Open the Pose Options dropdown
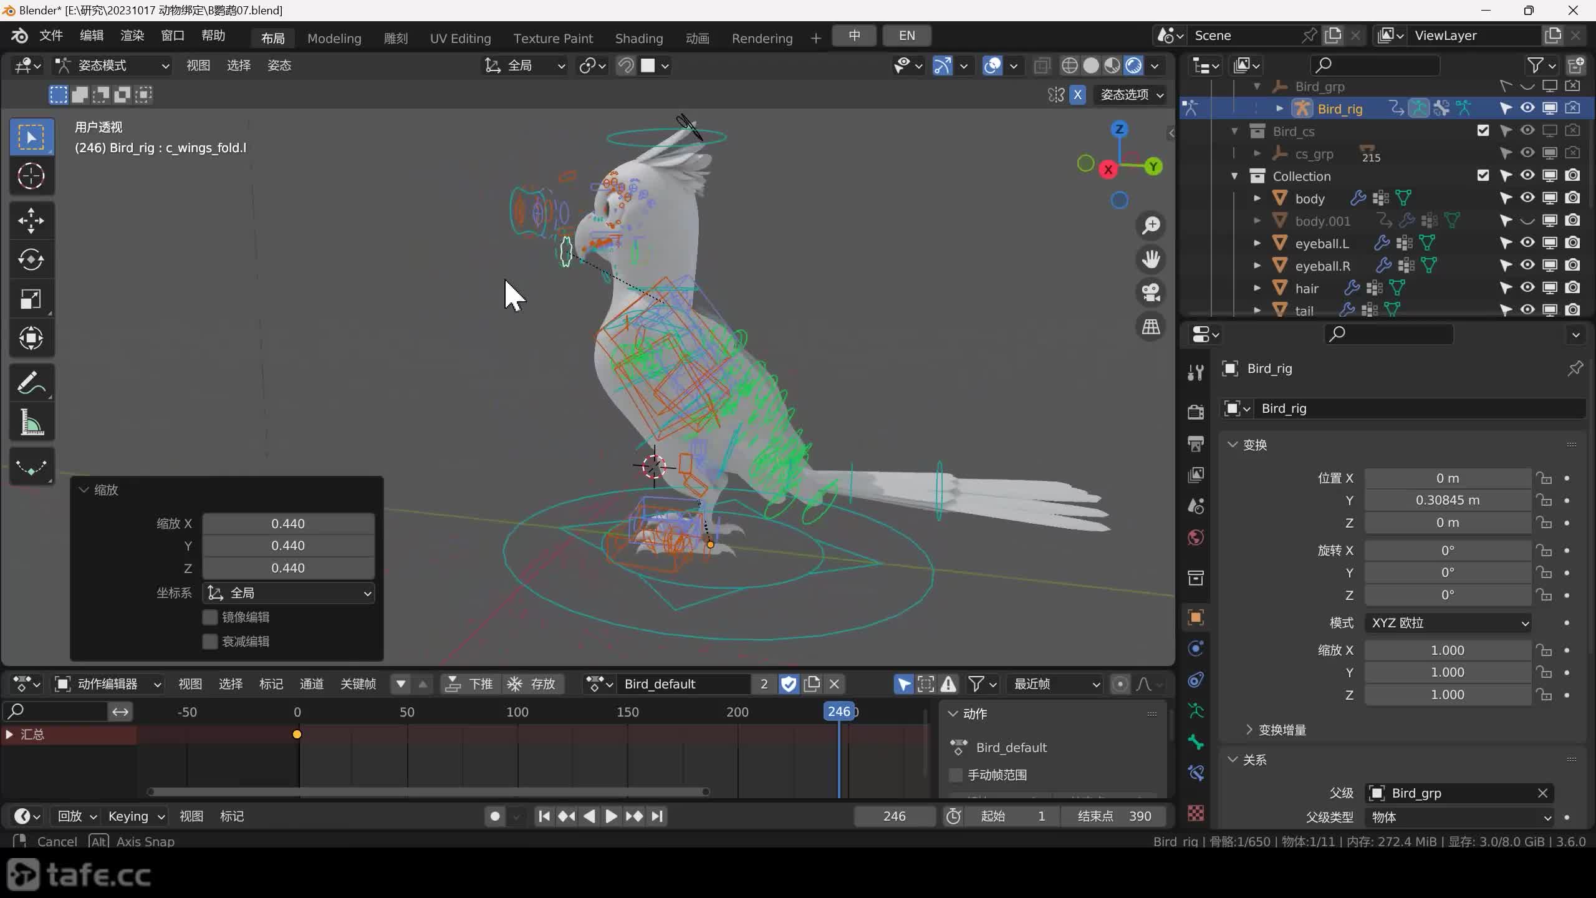1596x898 pixels. 1131,95
